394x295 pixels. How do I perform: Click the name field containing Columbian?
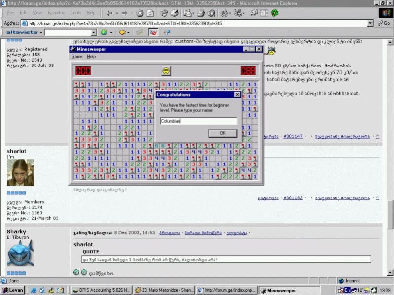(x=199, y=121)
